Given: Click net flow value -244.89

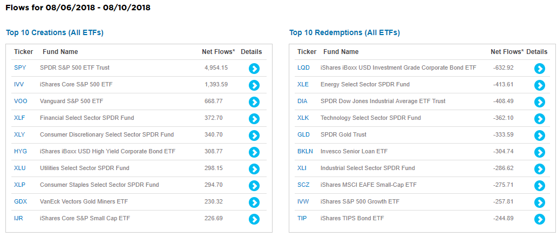Looking at the screenshot, I should [504, 218].
